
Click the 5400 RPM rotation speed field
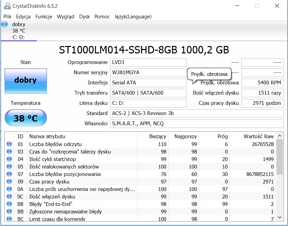[262, 83]
